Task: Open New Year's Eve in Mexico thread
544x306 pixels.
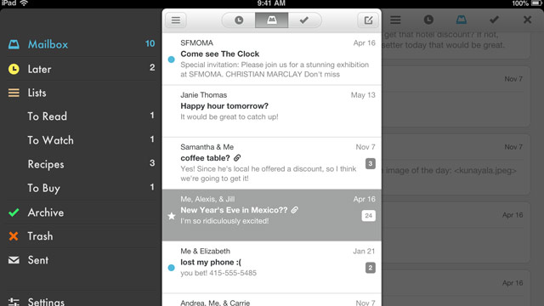Action: click(272, 215)
